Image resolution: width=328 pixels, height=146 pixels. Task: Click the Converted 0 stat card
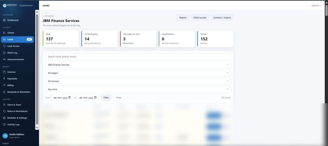(x=177, y=39)
